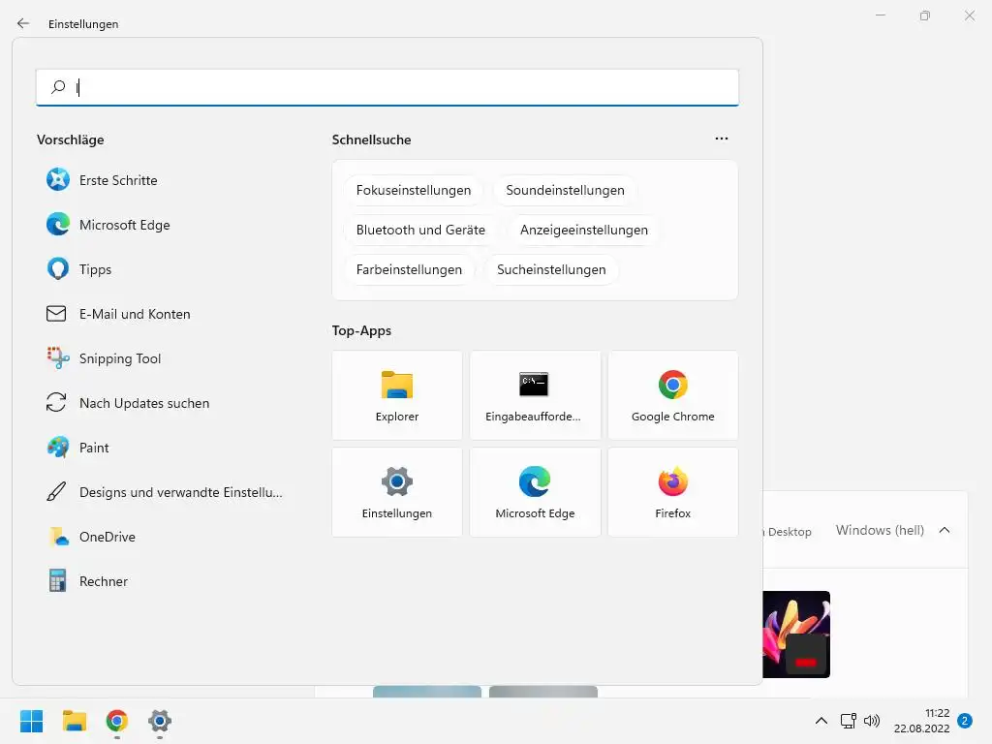Viewport: 992px width, 744px height.
Task: Click the colorful theme thumbnail in Settings
Action: click(796, 635)
